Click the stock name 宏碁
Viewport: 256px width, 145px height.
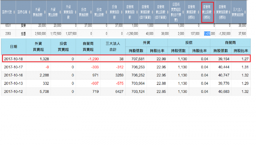click(23, 34)
